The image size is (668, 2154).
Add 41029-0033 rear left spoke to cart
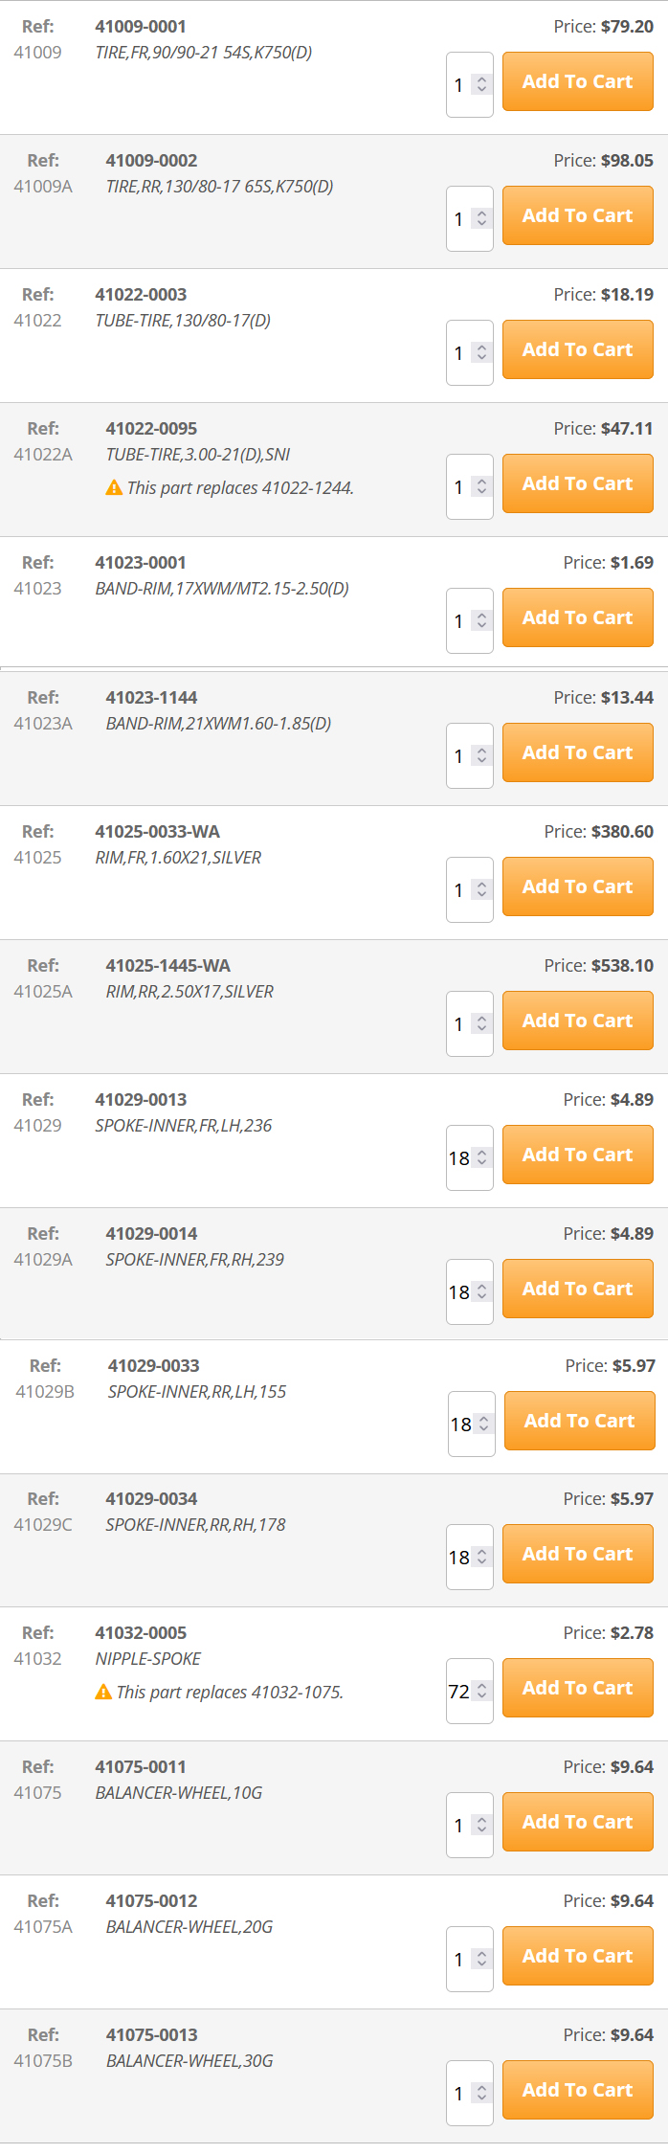pos(580,1421)
